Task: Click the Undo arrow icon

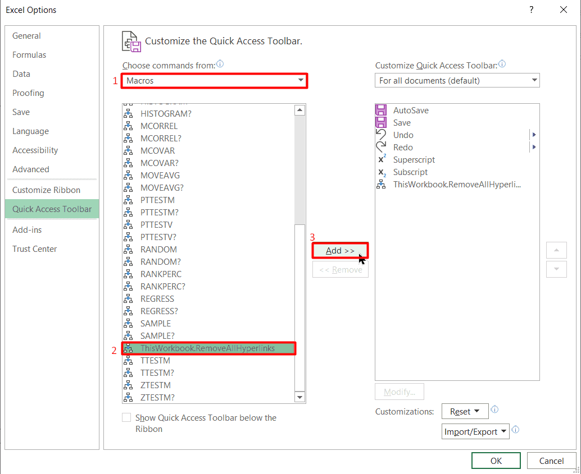Action: pos(381,135)
